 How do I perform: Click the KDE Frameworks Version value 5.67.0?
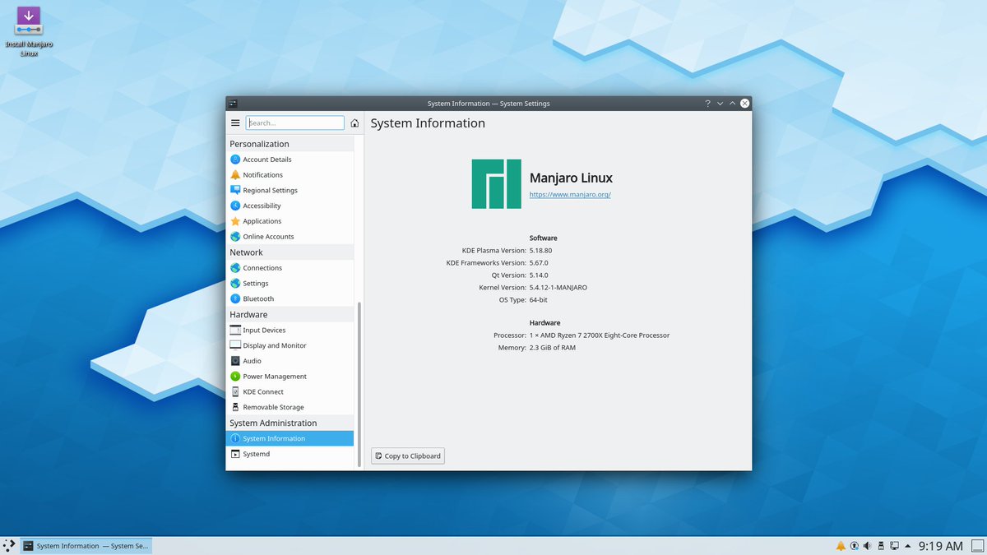pos(539,263)
